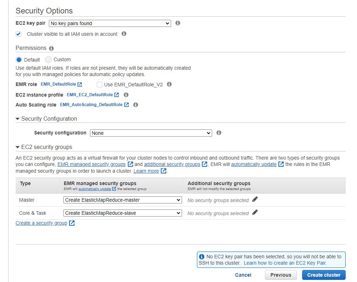This screenshot has height=282, width=357.
Task: Uncheck Cluster visible to all IAM users
Action: [18, 34]
